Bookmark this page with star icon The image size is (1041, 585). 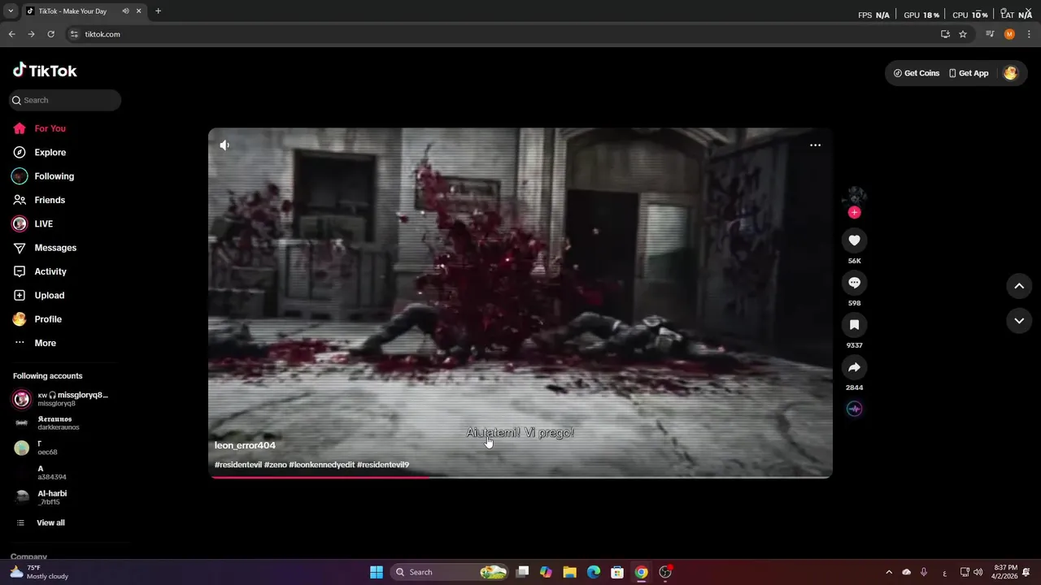click(963, 34)
